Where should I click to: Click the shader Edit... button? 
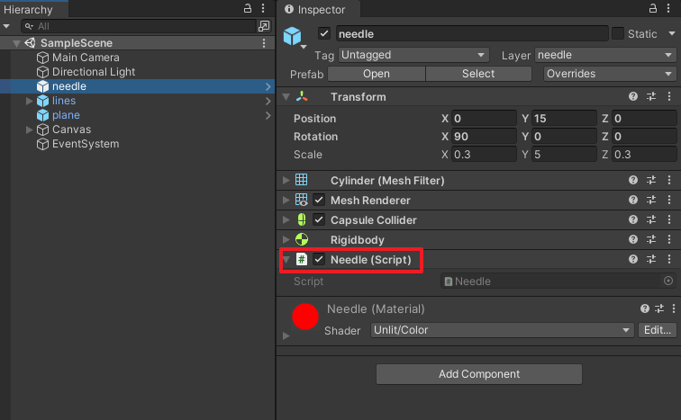pos(657,330)
